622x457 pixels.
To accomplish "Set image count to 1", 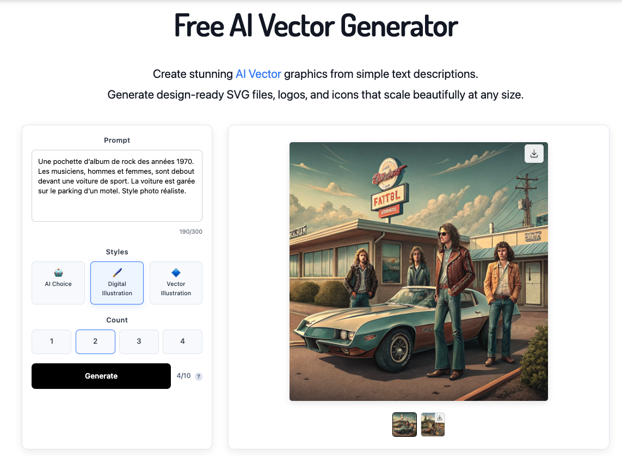I will 52,342.
